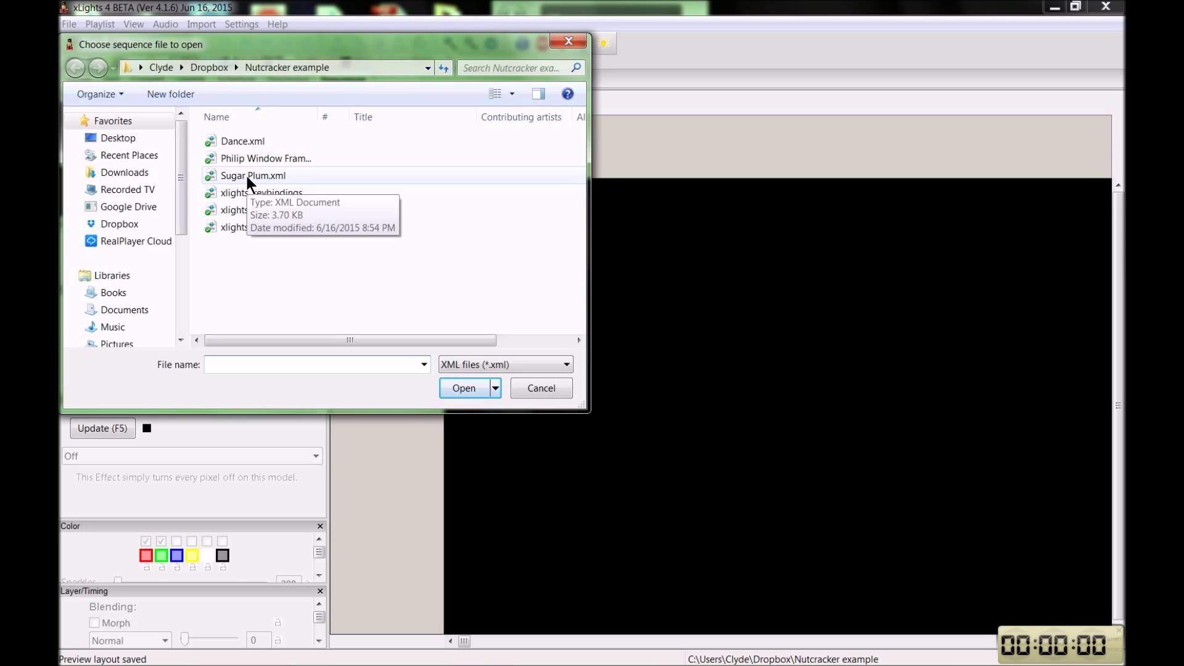This screenshot has height=666, width=1184.
Task: Select the Sugar Plum.xml file
Action: [253, 175]
